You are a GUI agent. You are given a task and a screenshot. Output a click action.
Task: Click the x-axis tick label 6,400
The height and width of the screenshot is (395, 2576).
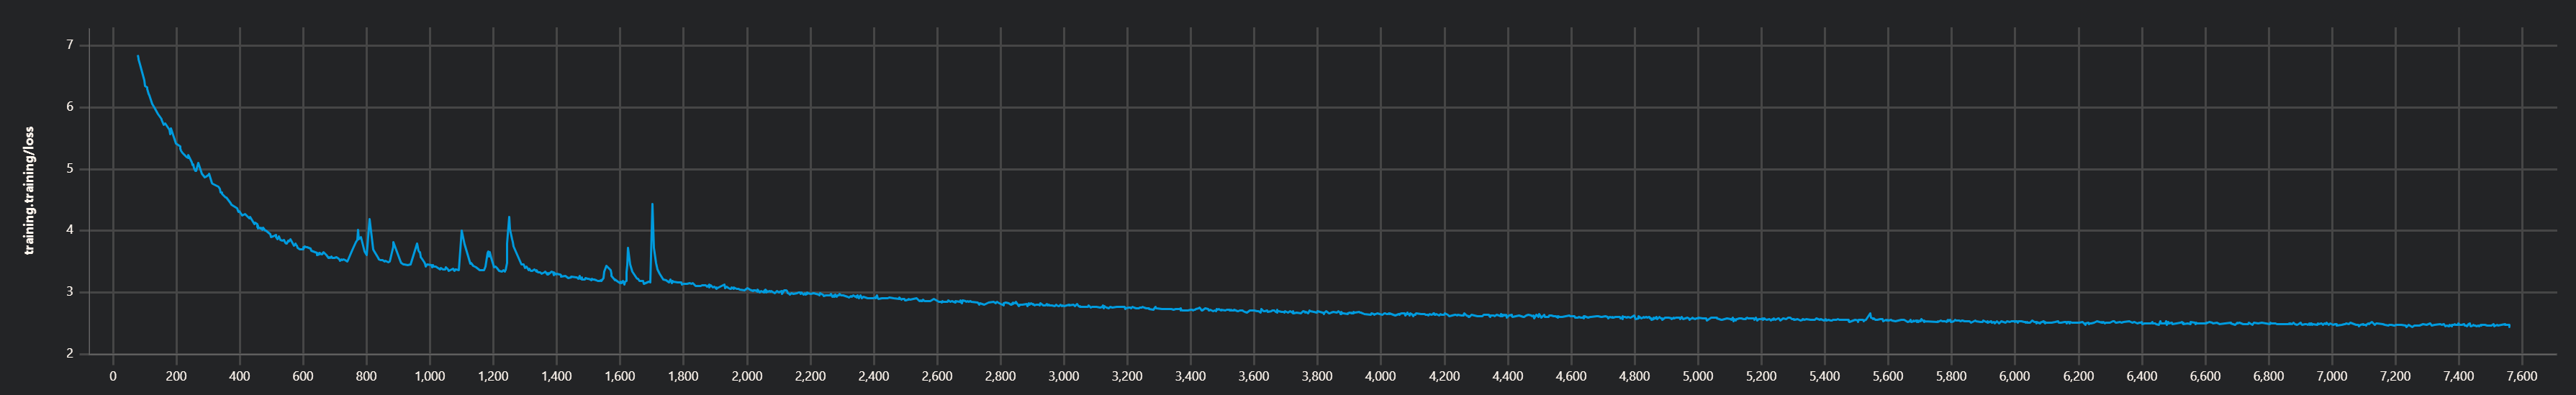[2141, 377]
